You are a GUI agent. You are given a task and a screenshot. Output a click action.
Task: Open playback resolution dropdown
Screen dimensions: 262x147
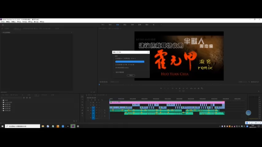[x=243, y=82]
